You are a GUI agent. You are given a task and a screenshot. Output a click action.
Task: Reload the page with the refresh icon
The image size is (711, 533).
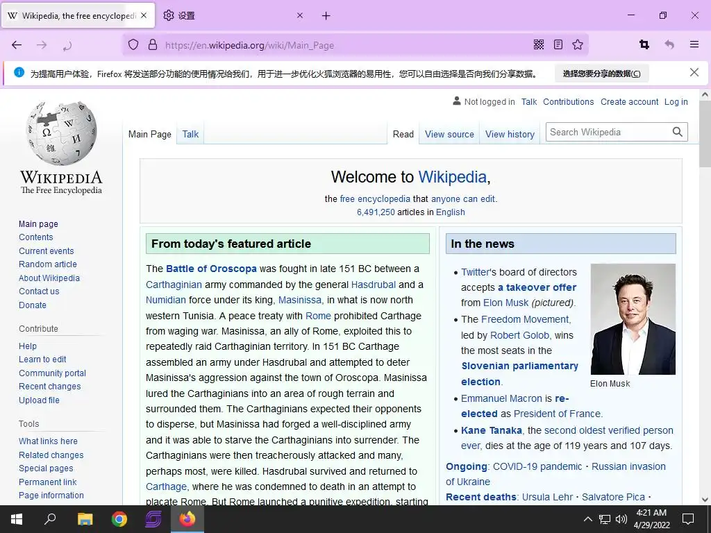[67, 45]
